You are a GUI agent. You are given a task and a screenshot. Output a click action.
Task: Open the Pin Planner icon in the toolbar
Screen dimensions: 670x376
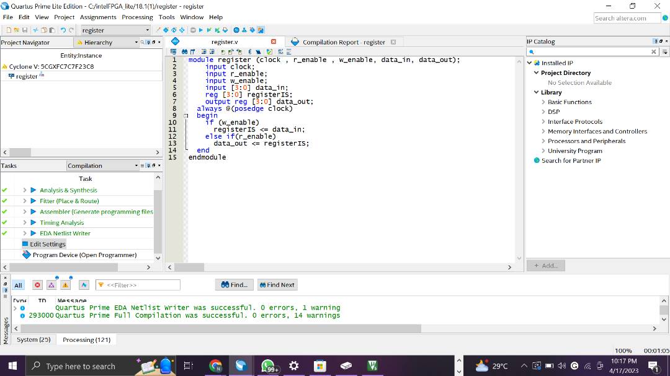tap(251, 29)
